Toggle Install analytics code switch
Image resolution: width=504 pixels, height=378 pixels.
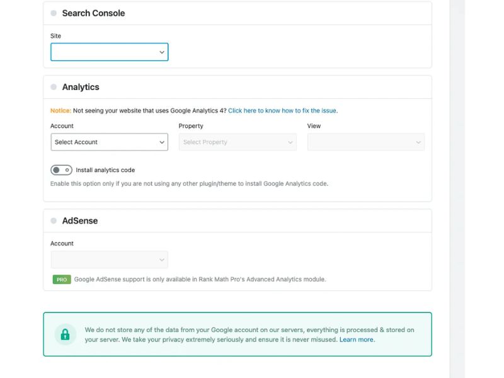coord(61,170)
